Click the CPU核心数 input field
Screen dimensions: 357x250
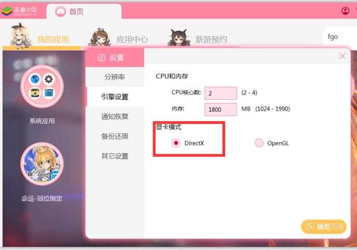221,93
